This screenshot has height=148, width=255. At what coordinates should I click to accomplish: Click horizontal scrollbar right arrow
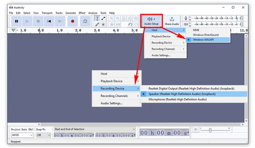pos(243,124)
